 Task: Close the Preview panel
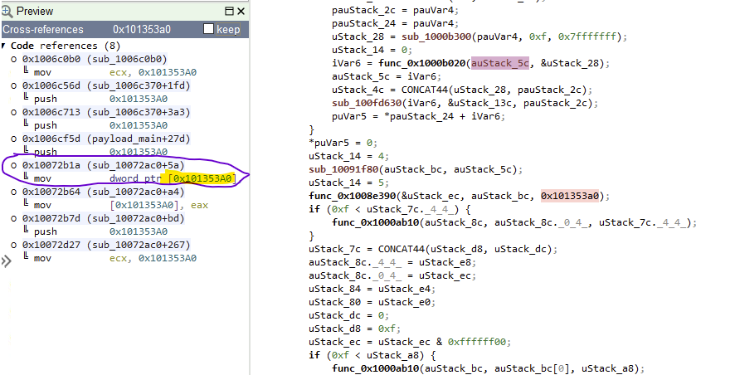(x=241, y=12)
